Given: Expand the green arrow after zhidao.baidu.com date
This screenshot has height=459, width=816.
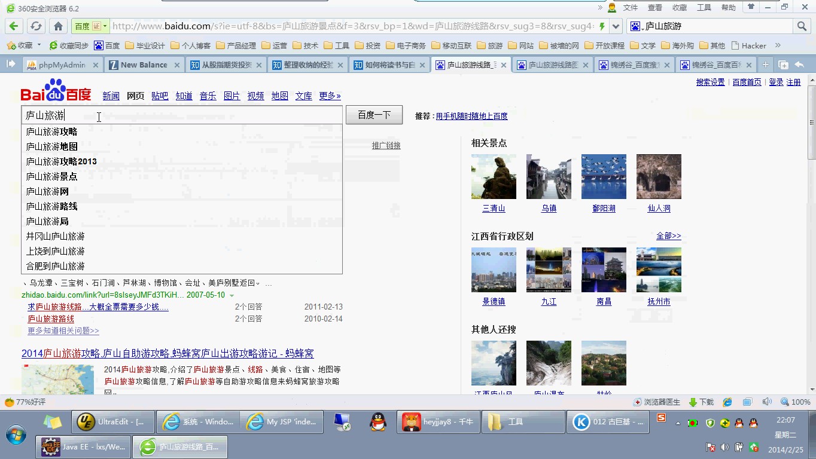Looking at the screenshot, I should point(232,295).
